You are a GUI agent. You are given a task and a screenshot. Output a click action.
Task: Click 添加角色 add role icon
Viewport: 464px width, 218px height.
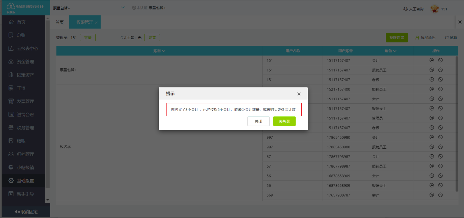(x=417, y=38)
